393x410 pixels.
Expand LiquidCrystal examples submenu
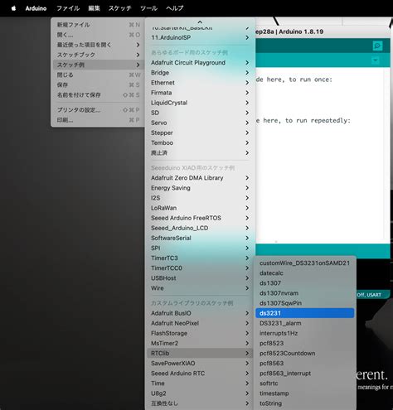click(200, 103)
